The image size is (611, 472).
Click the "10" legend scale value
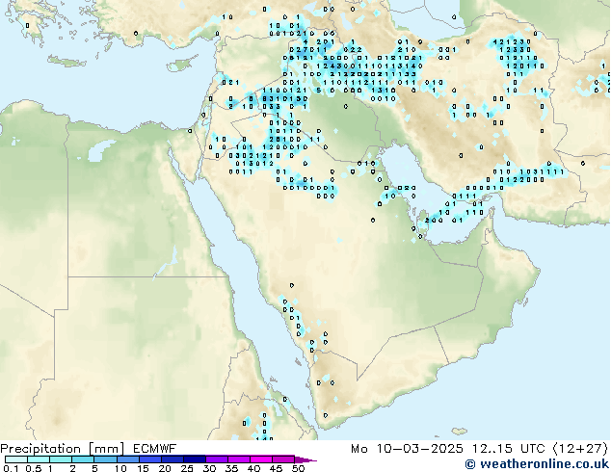pyautogui.click(x=120, y=468)
